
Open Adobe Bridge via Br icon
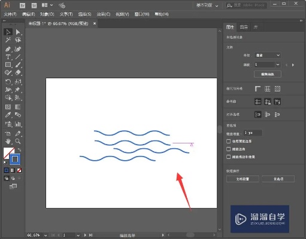pos(22,5)
